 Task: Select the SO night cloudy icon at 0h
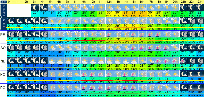(11, 47)
